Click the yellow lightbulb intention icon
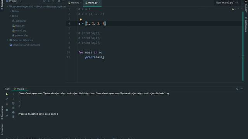This screenshot has height=139, width=248. (x=81, y=20)
